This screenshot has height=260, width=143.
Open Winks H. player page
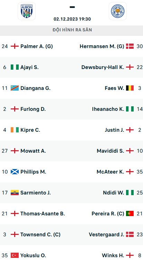tap(113, 255)
